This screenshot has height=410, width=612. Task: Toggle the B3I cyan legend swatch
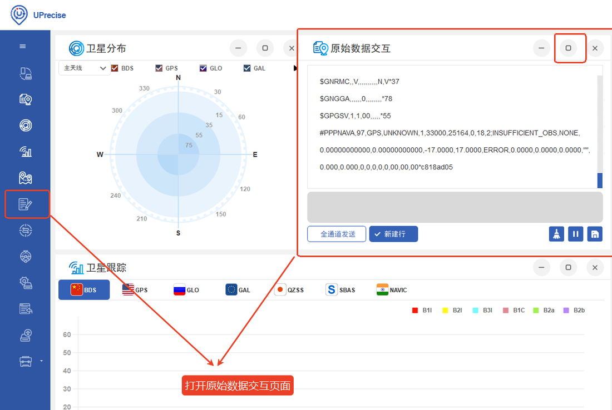(475, 310)
